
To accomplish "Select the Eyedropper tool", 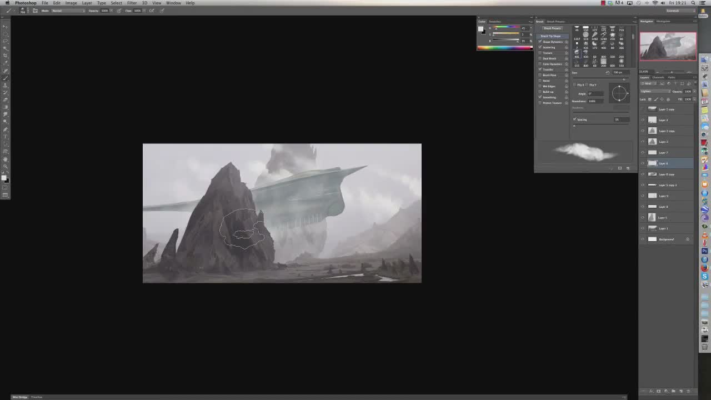I will 6,63.
